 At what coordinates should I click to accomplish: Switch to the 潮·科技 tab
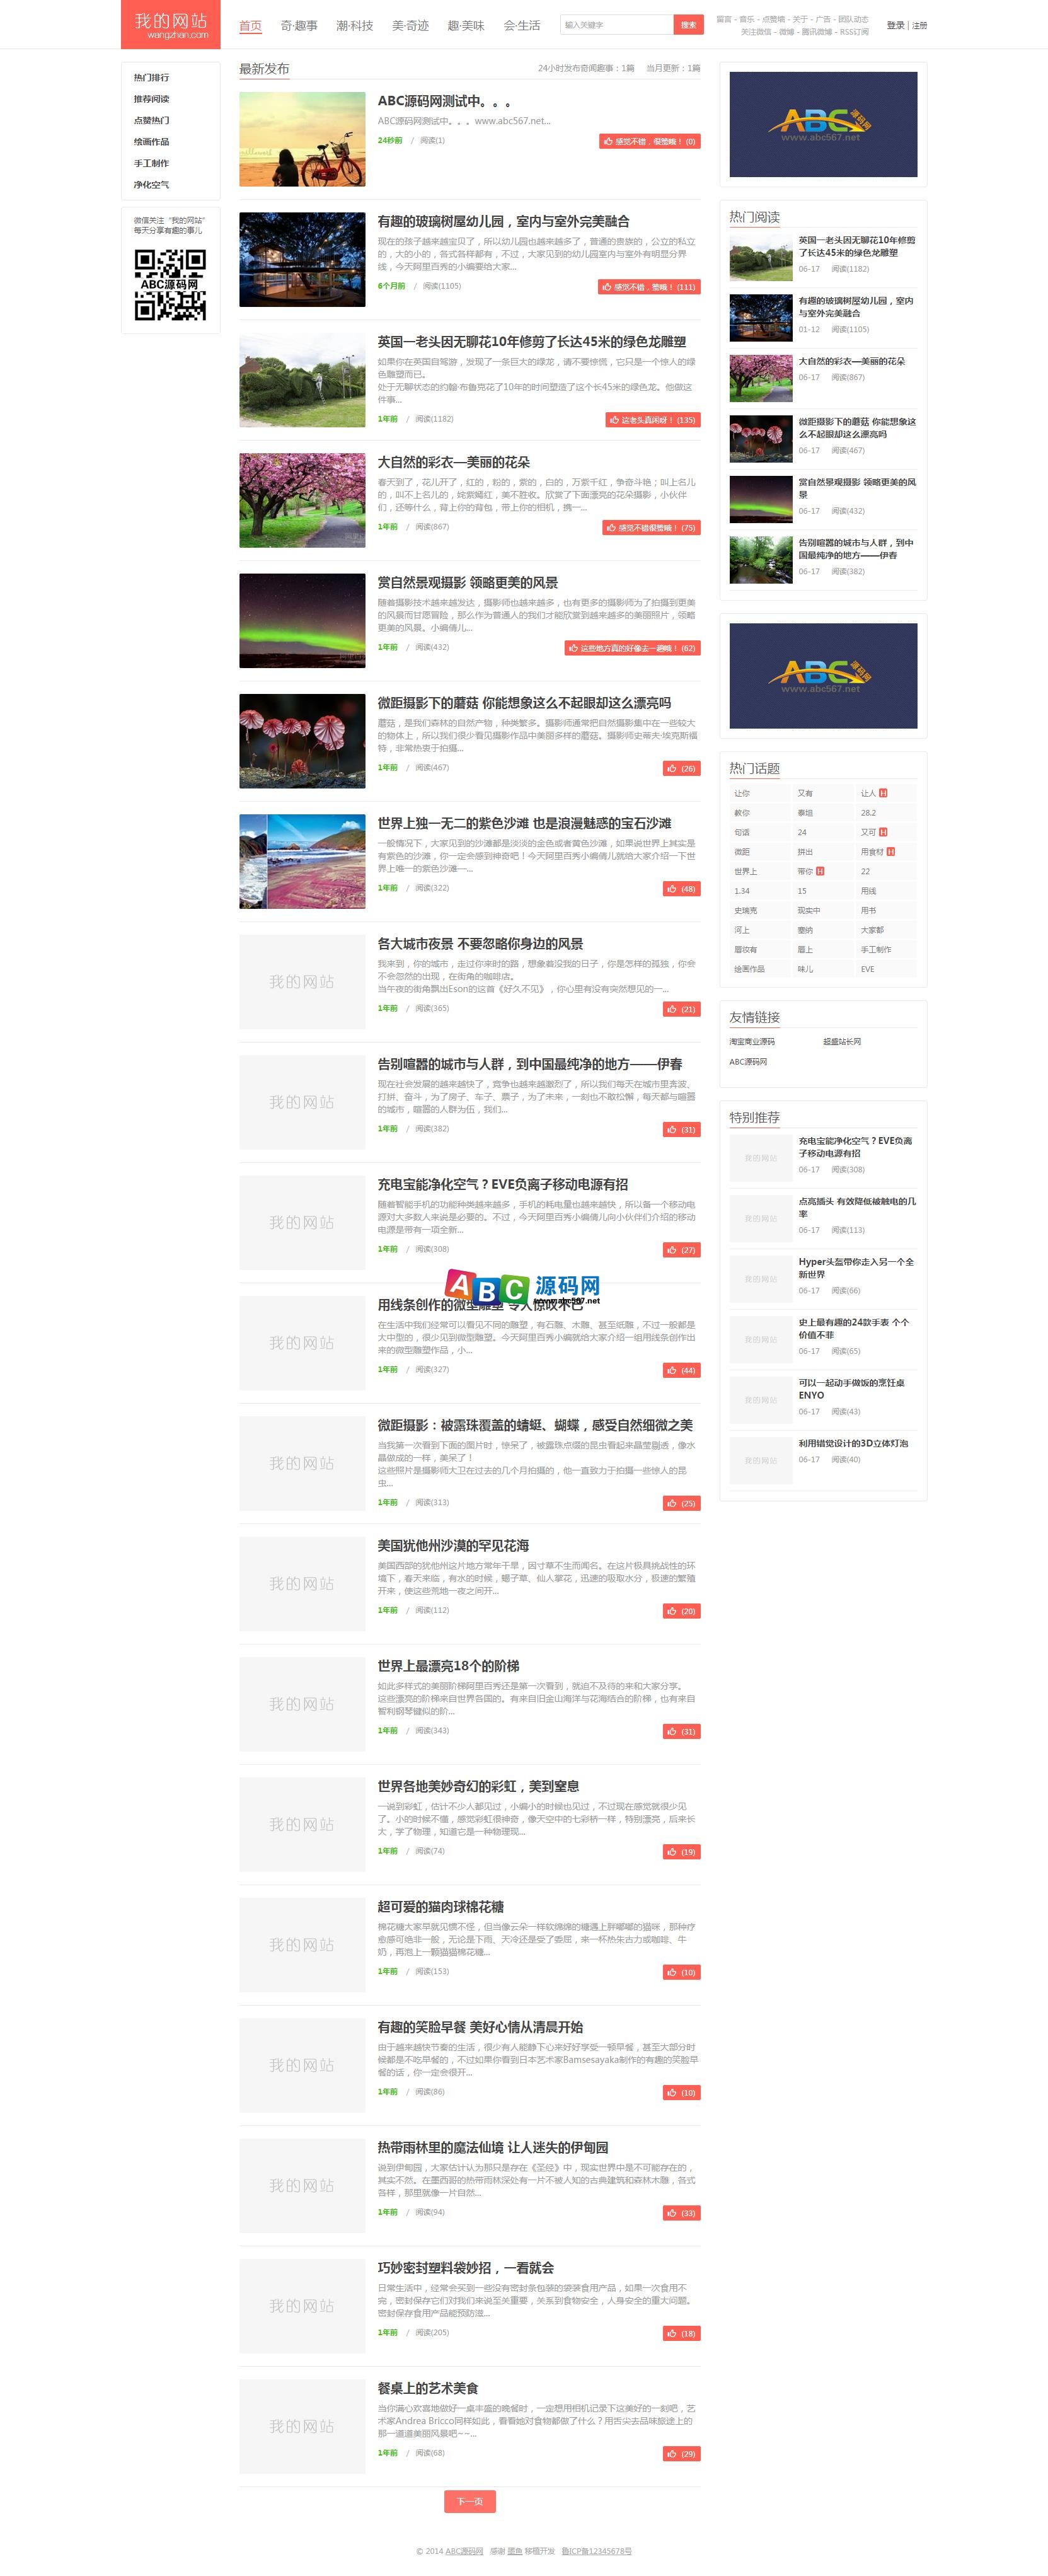tap(355, 27)
